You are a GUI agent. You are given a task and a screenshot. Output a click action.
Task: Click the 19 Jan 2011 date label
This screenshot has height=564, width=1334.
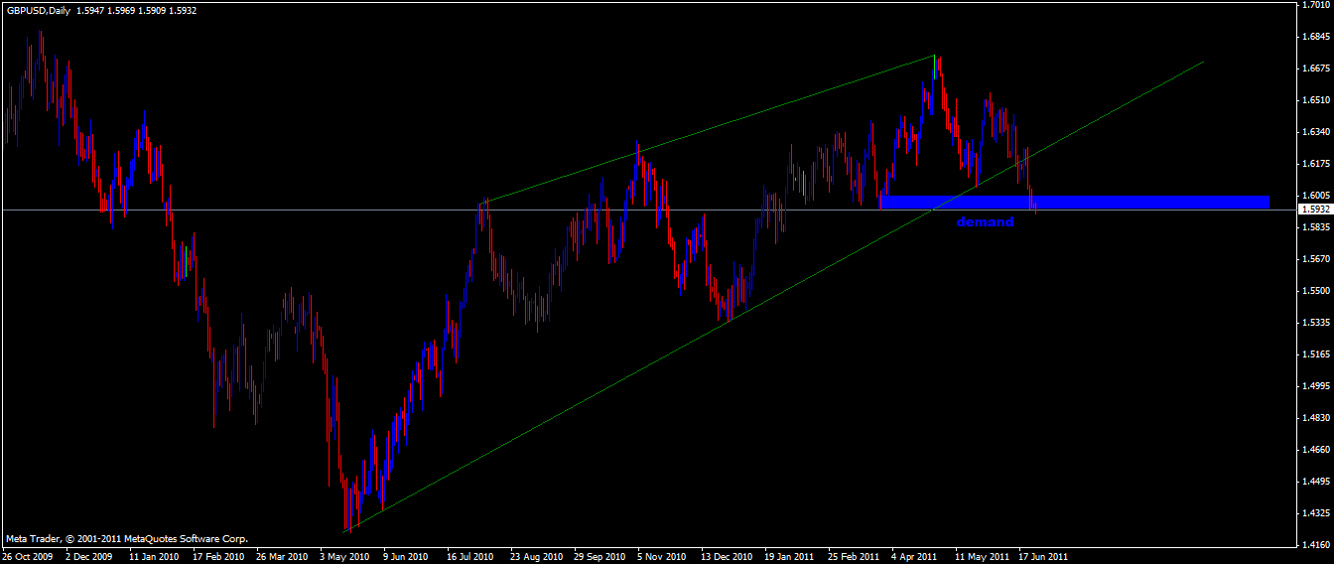click(x=791, y=557)
